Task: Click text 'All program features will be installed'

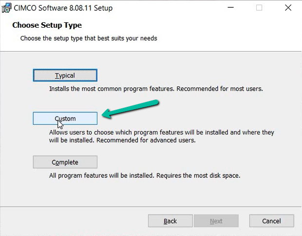Action: (x=101, y=175)
